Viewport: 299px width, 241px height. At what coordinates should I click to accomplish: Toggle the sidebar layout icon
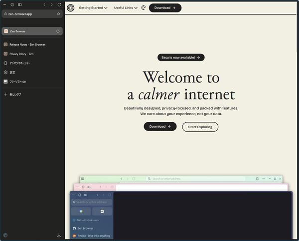pos(20,4)
